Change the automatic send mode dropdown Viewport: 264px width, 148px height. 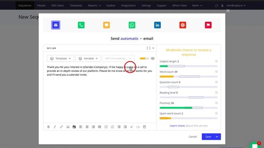[131, 39]
